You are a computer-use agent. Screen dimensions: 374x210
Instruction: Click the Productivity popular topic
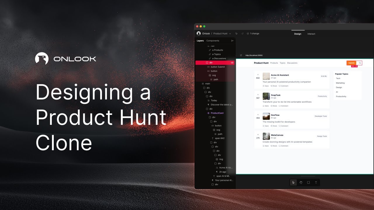point(341,97)
